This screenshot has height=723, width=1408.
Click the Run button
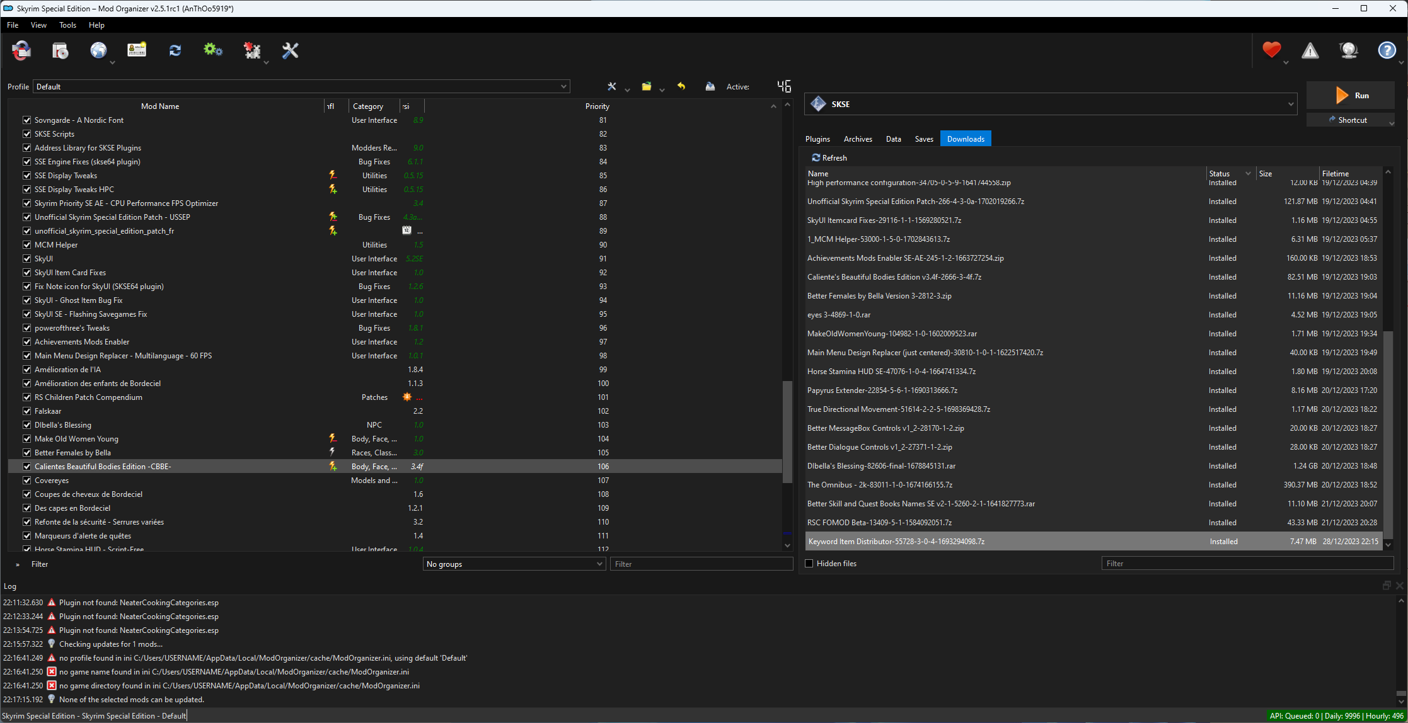pos(1351,95)
